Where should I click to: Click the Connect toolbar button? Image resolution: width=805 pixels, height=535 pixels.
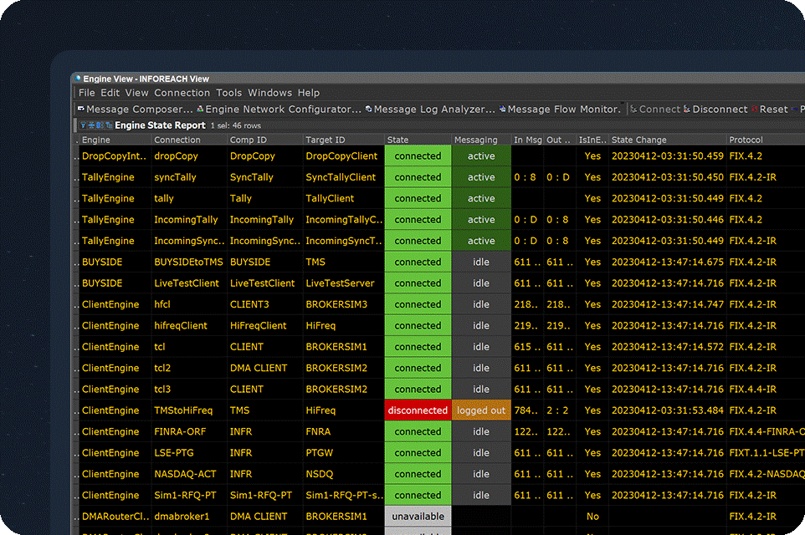[x=655, y=110]
